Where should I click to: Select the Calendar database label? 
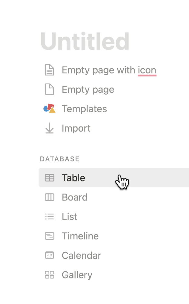coord(81,255)
